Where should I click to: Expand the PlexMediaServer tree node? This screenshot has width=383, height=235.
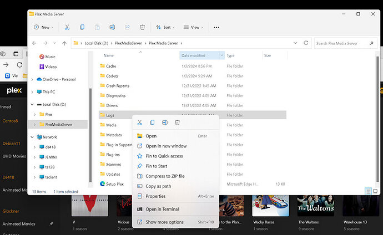tap(34, 125)
